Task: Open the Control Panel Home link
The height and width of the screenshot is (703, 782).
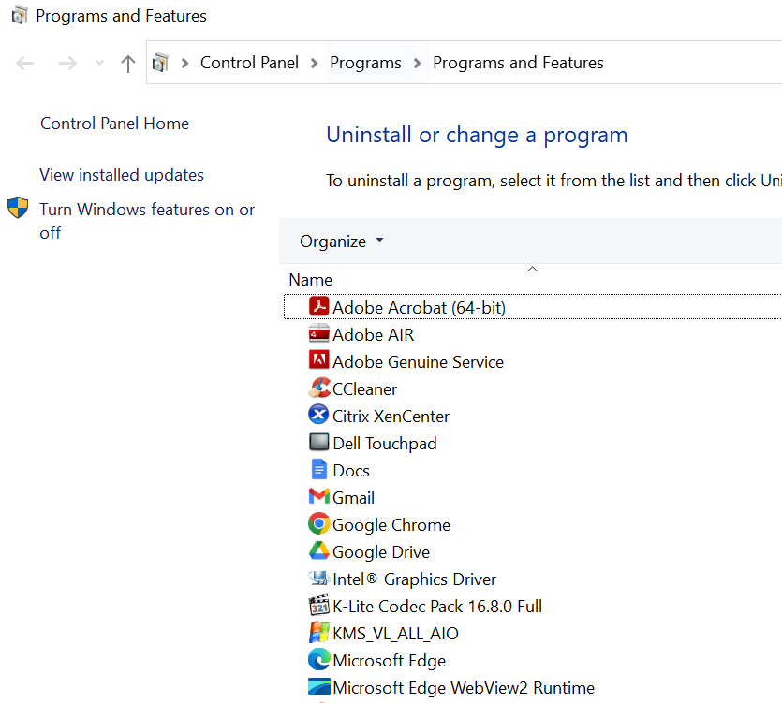Action: tap(114, 124)
